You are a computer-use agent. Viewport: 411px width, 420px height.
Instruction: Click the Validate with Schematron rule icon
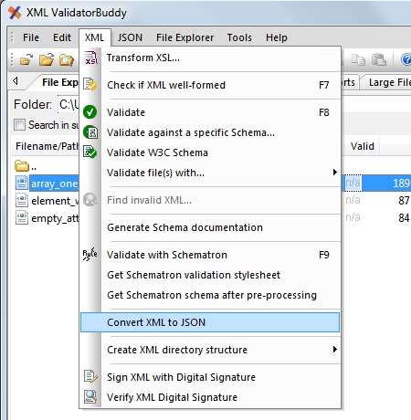click(x=90, y=254)
